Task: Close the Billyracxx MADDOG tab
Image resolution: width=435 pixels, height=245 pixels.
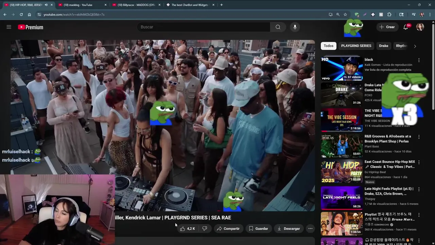Action: click(x=159, y=5)
